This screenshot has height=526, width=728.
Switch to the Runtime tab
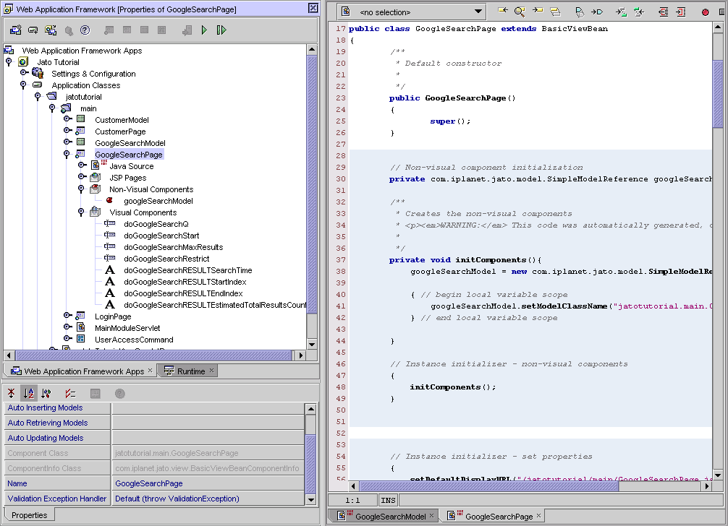click(190, 371)
